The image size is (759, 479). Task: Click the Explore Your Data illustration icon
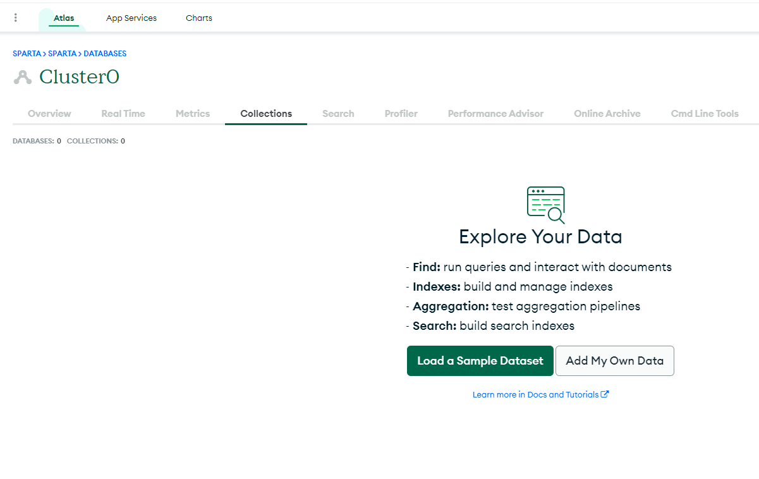click(545, 205)
